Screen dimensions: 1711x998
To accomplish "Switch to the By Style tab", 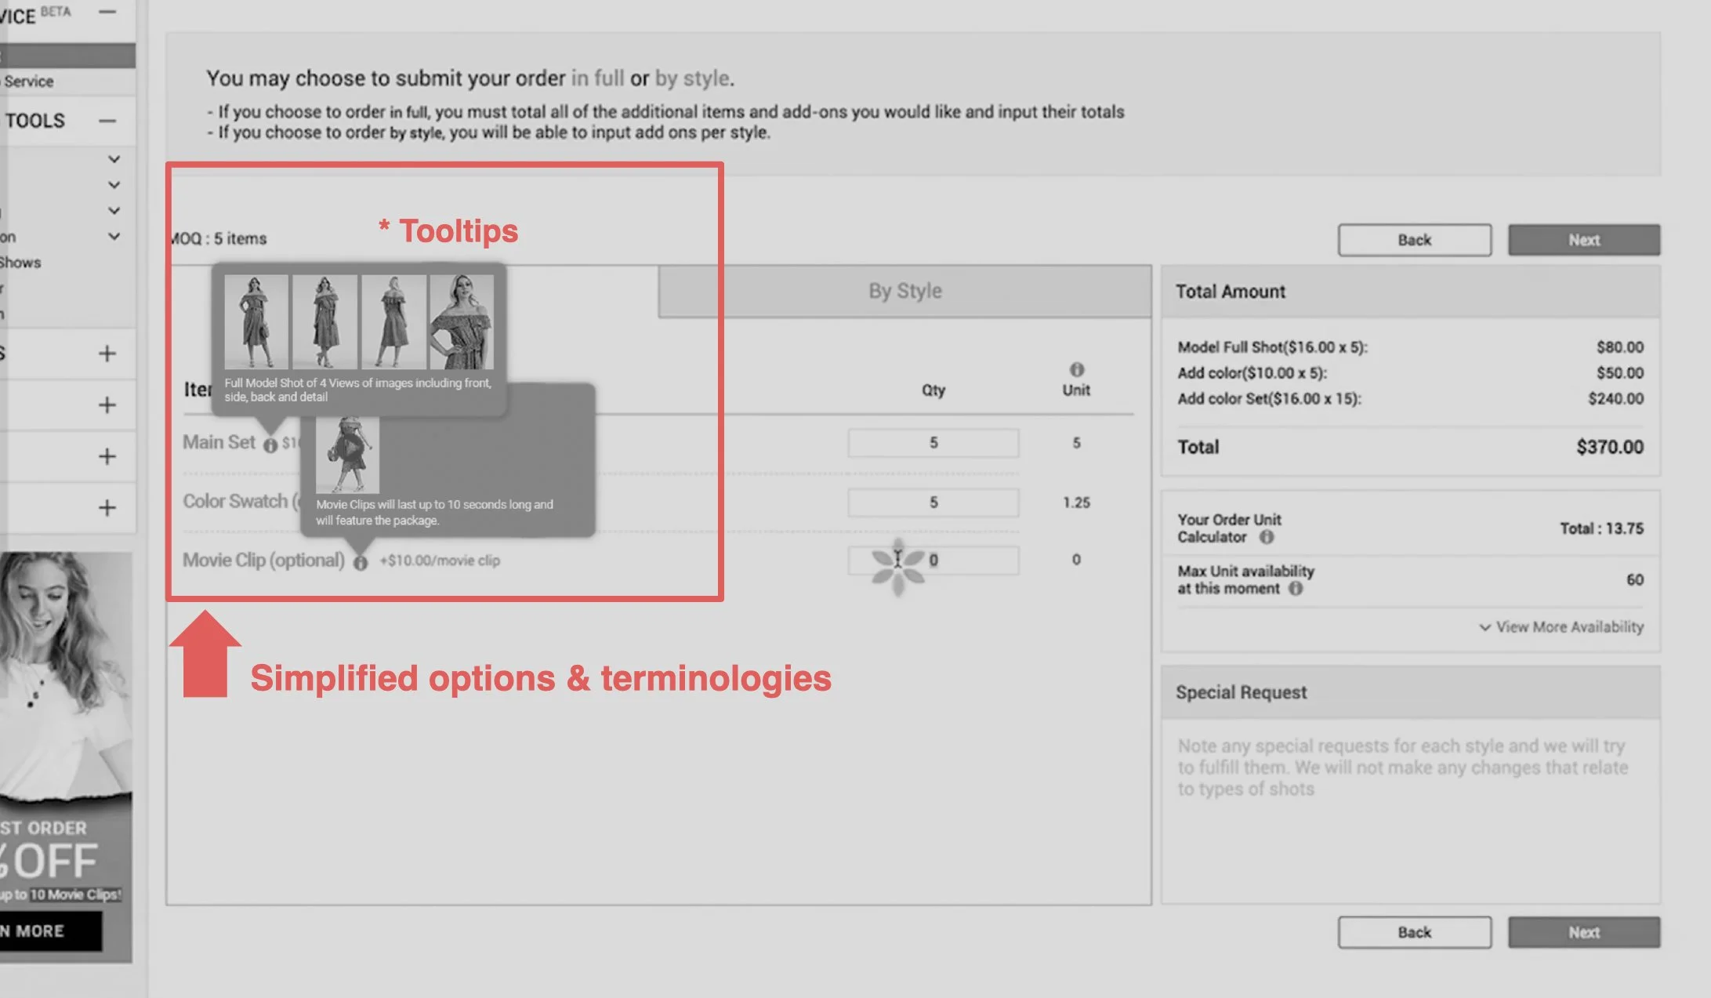I will pos(904,291).
